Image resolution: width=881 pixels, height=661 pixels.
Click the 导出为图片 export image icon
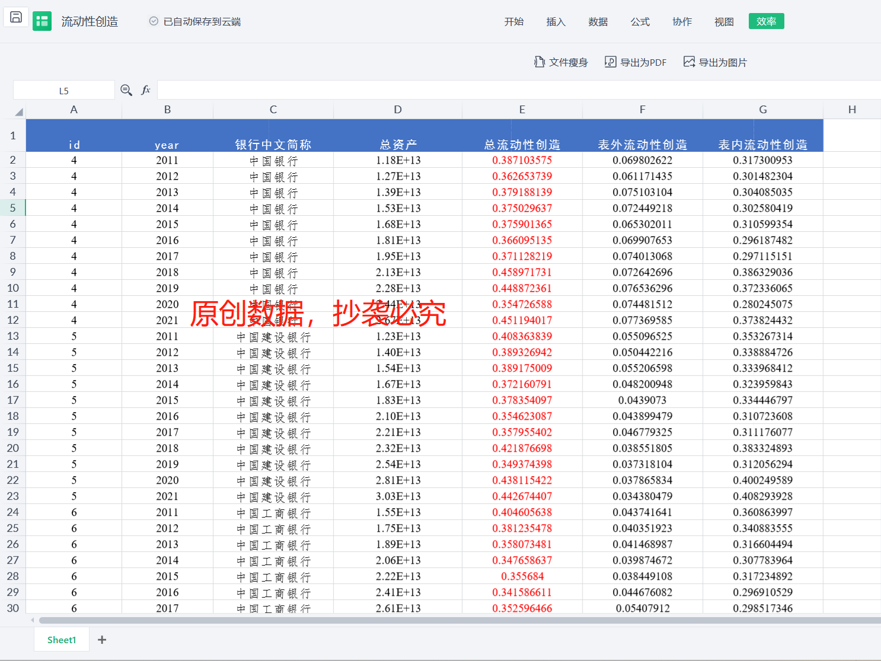point(689,62)
